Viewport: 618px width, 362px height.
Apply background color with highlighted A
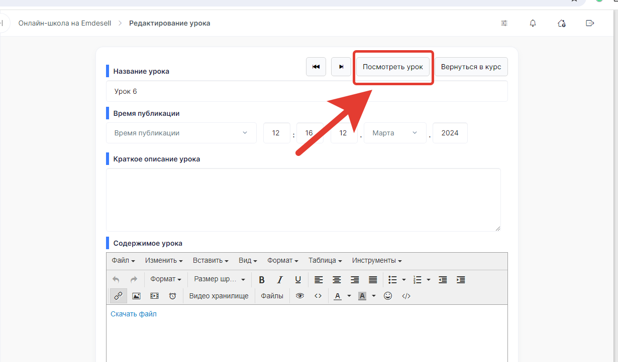pos(362,296)
